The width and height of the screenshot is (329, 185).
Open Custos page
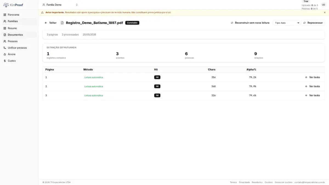tap(19, 61)
